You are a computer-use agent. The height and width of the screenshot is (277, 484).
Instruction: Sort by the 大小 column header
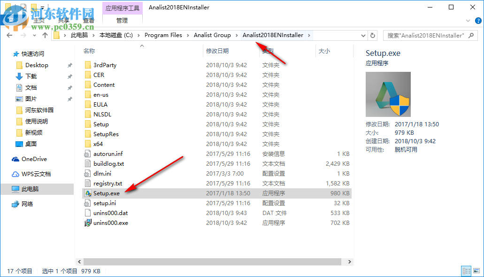324,51
